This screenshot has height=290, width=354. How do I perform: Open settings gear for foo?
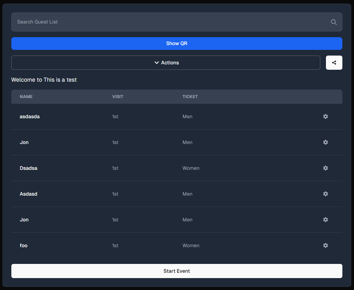click(326, 245)
